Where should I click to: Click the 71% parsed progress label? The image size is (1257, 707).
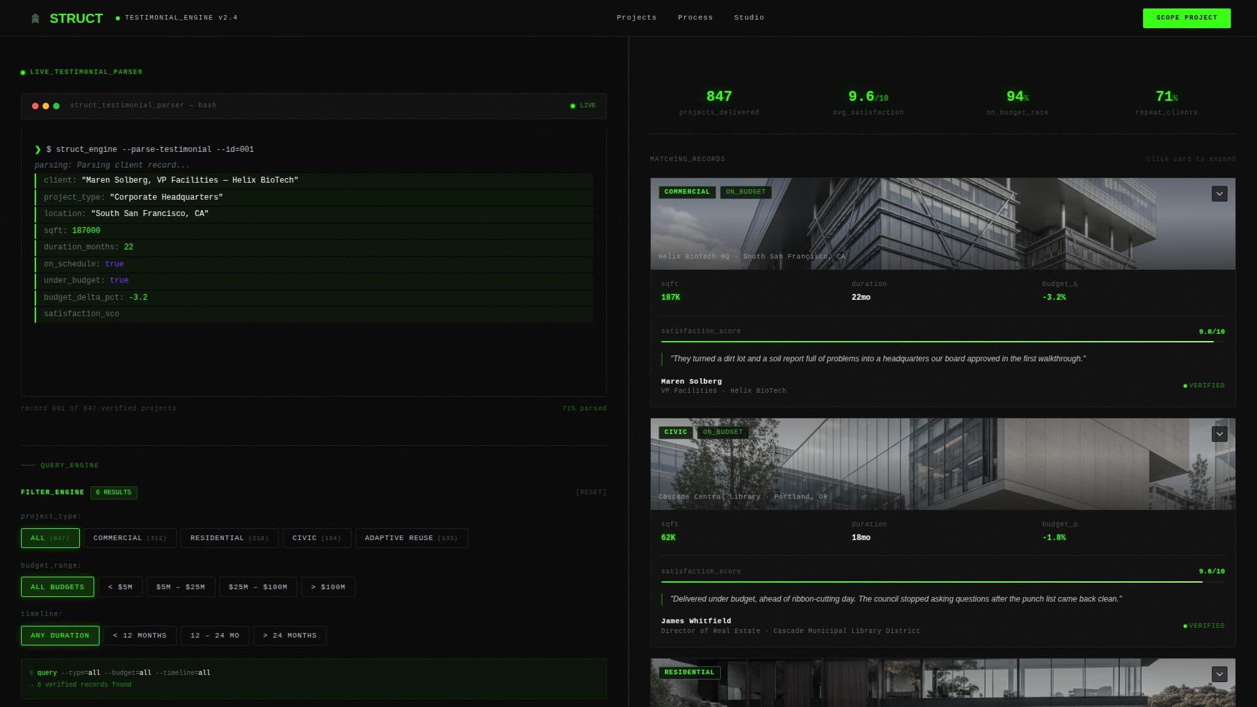584,408
